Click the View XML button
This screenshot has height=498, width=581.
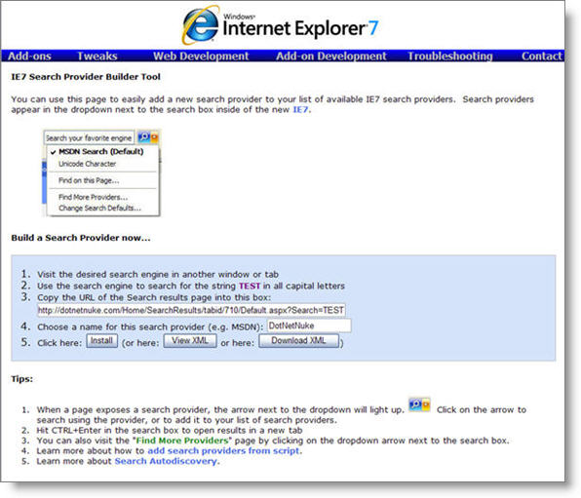coord(190,341)
